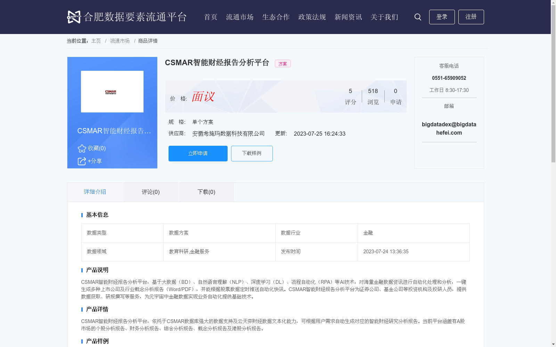Go to 主页 breadcrumb link

point(96,41)
